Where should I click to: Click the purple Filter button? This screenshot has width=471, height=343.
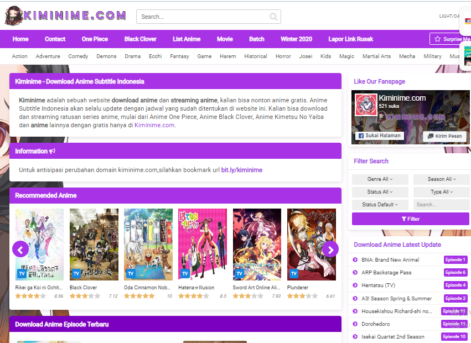[x=410, y=219]
